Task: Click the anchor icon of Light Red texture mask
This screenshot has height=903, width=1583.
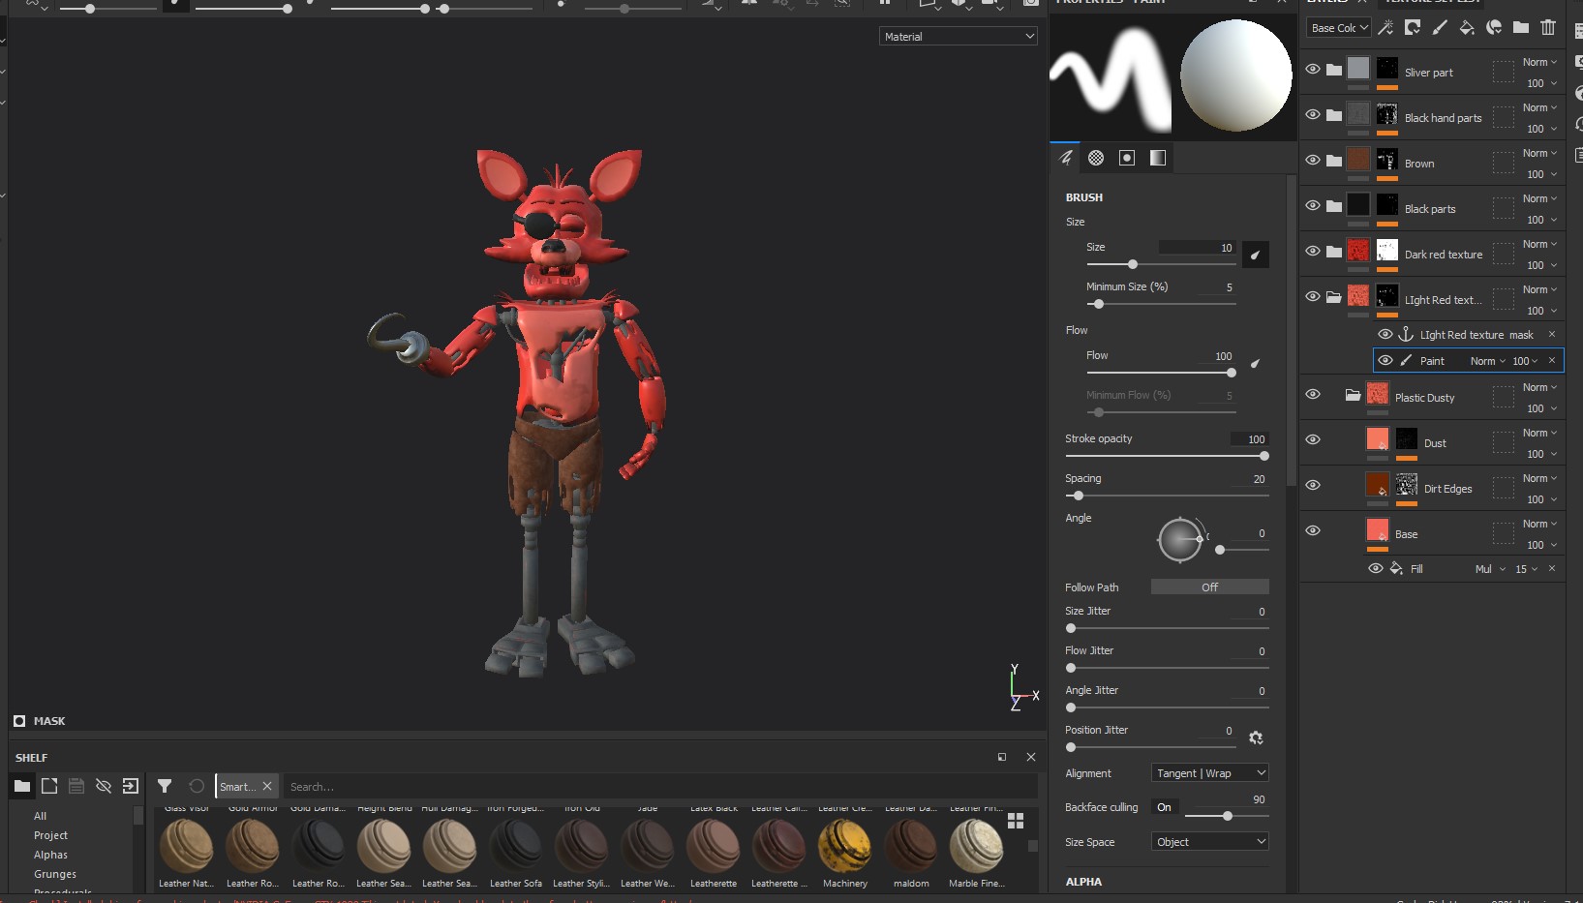Action: pos(1406,334)
